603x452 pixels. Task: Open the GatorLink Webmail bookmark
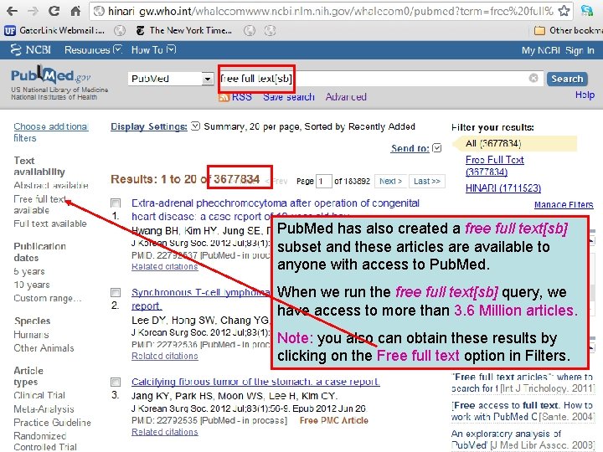54,30
